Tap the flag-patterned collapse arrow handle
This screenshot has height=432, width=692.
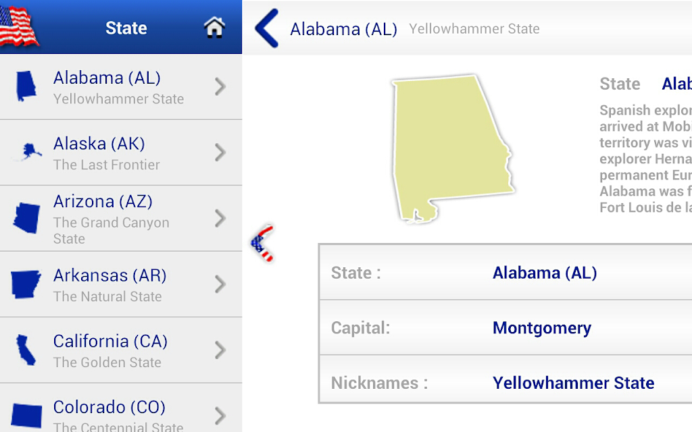pos(262,243)
